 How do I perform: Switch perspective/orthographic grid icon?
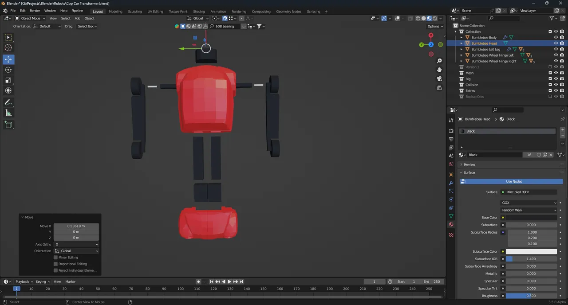tap(439, 88)
